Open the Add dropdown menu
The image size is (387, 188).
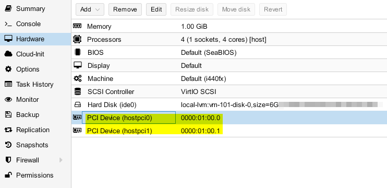point(90,9)
